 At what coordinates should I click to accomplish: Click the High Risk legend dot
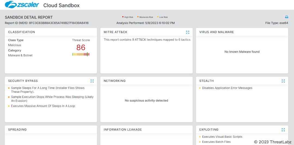pos(123,17)
